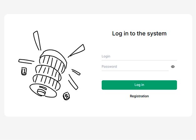Image resolution: width=196 pixels, height=140 pixels.
Task: Click the "Password" placeholder text
Action: [x=109, y=67]
